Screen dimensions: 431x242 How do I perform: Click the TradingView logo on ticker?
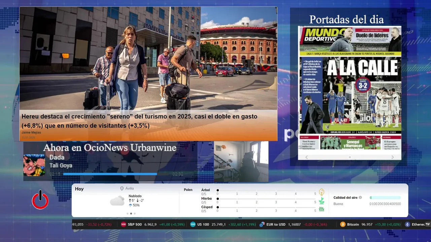pyautogui.click(x=428, y=224)
